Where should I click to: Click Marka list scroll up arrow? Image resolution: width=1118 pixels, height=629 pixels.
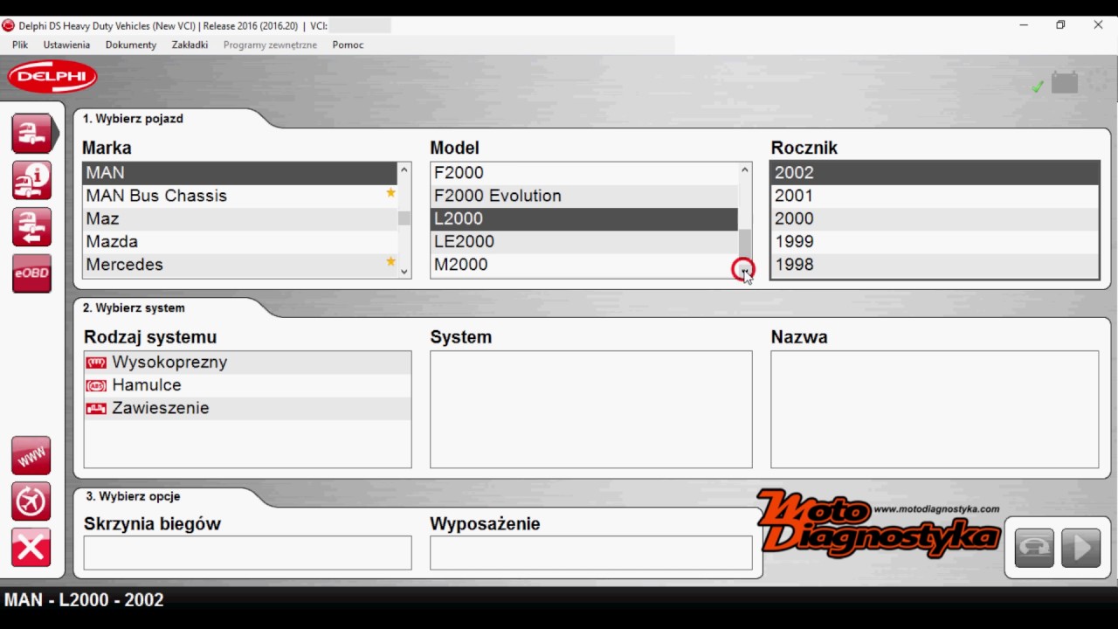[x=404, y=169]
